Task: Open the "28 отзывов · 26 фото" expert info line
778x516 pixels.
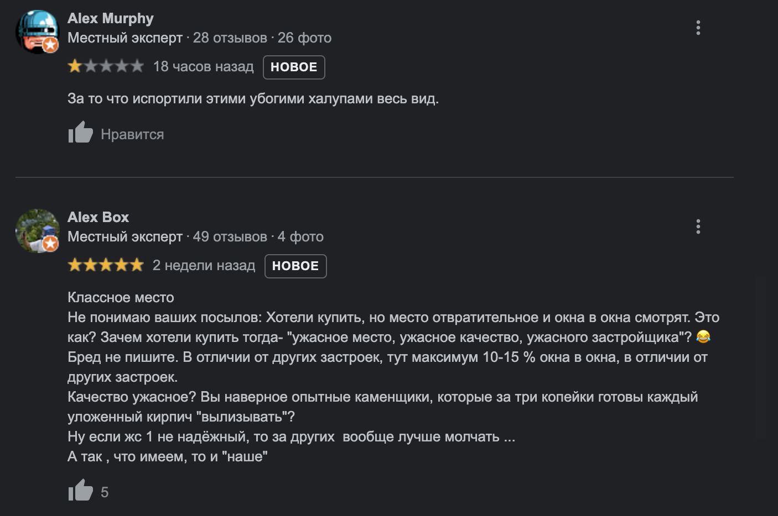Action: 262,38
